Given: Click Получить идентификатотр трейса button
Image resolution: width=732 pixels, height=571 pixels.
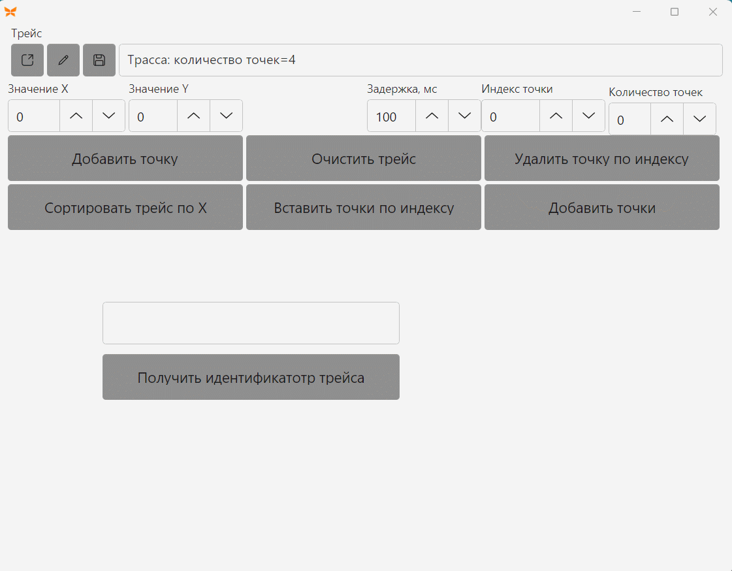Looking at the screenshot, I should (251, 377).
